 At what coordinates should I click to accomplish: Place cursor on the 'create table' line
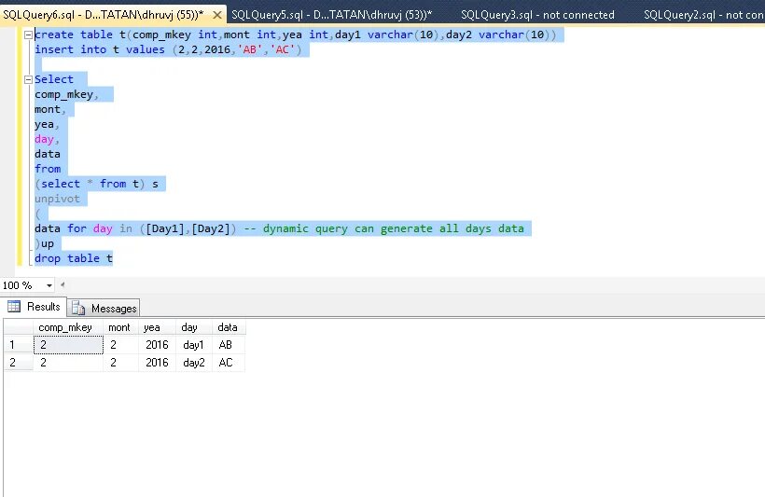click(295, 35)
